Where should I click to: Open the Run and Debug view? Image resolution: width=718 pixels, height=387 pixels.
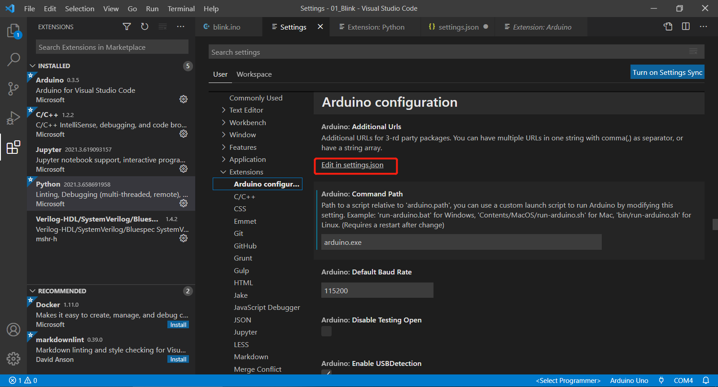tap(13, 118)
